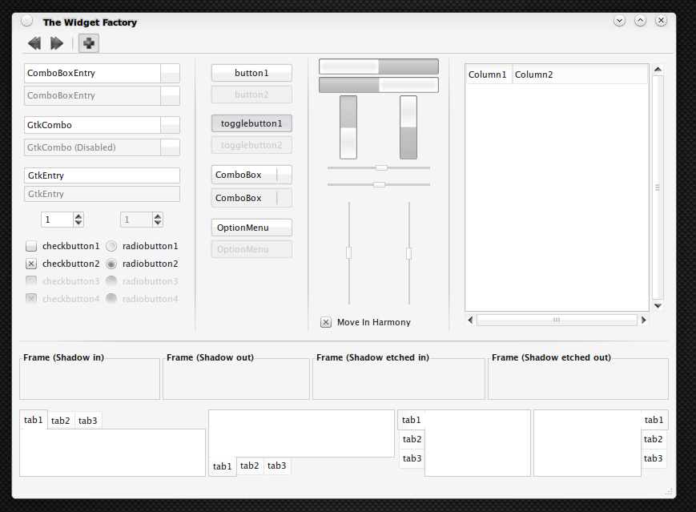Select tab3 in bottom-tab notebook
Screen dimensions: 696x512
pos(276,466)
